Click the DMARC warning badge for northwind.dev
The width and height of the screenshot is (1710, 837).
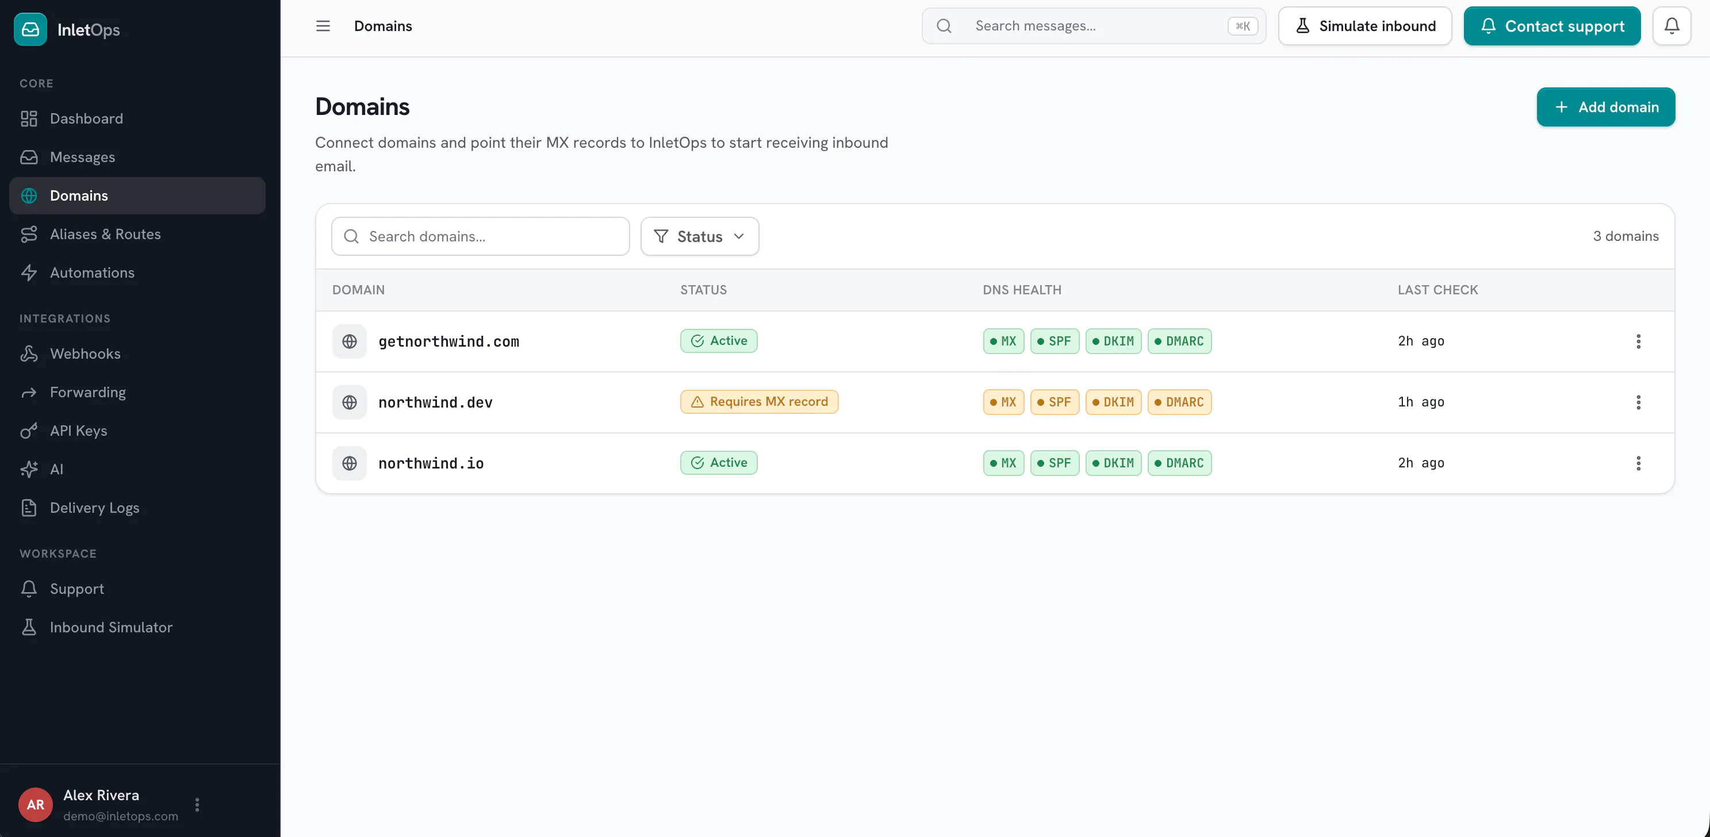click(x=1180, y=402)
